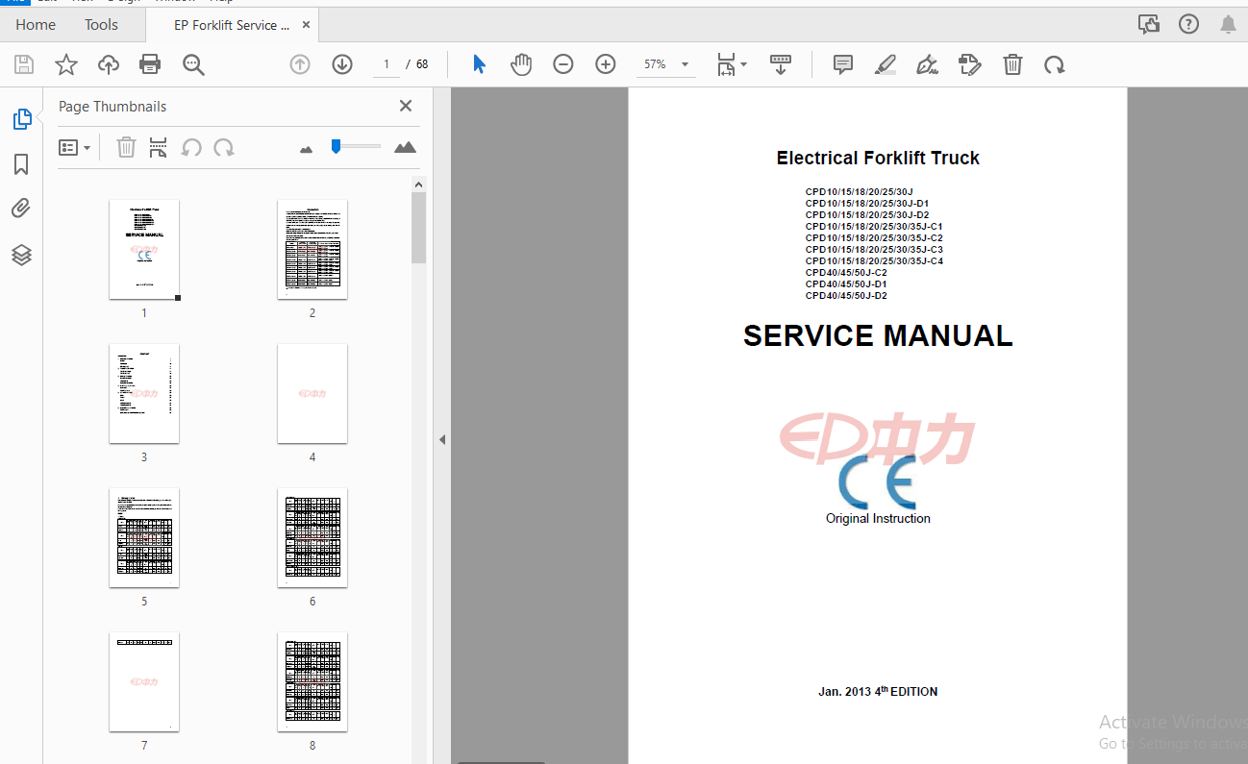The image size is (1248, 764).
Task: Open the help question mark menu
Action: point(1188,24)
